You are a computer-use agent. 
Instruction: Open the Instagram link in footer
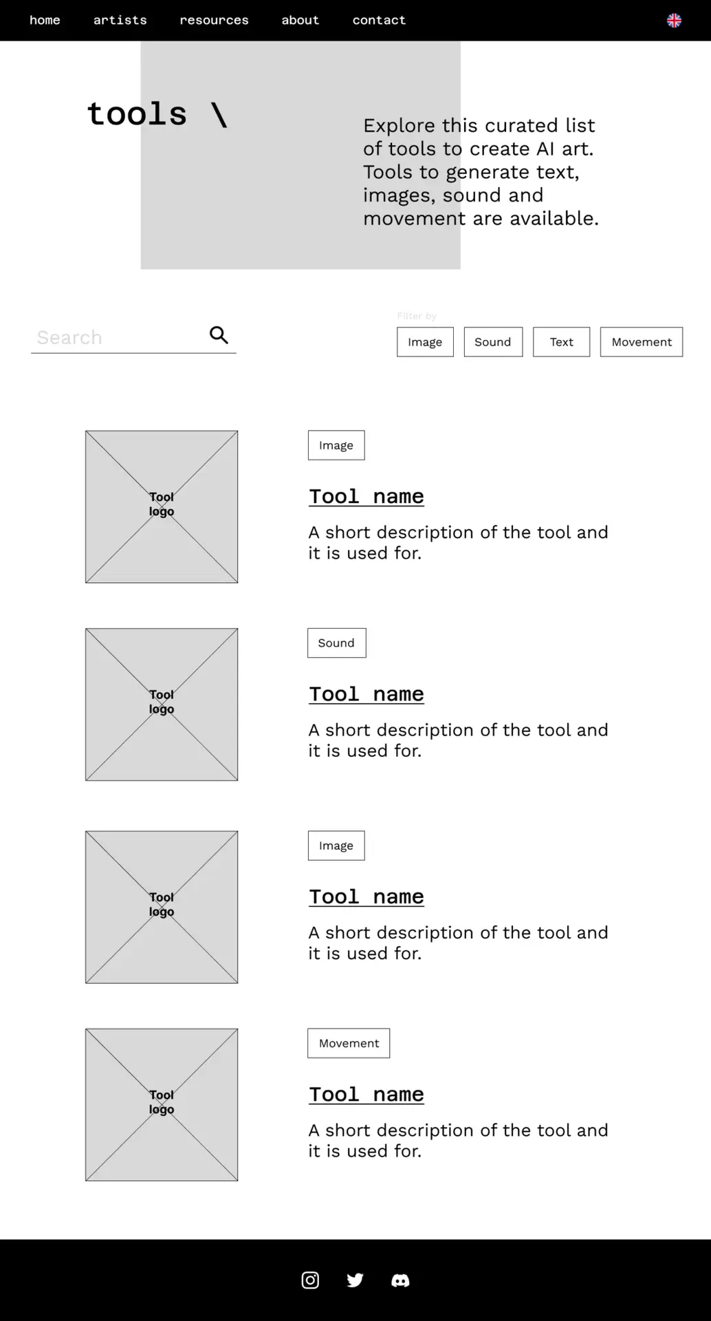click(x=310, y=1280)
